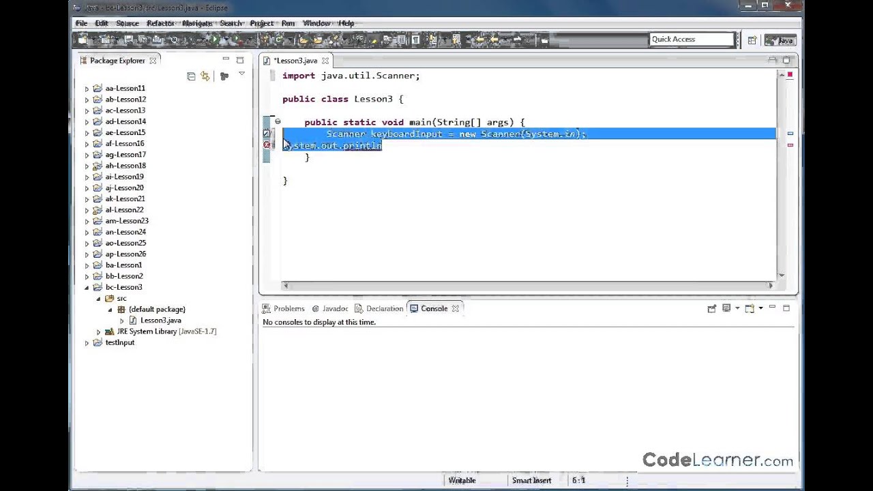Open the Window menu
873x491 pixels.
tap(316, 23)
